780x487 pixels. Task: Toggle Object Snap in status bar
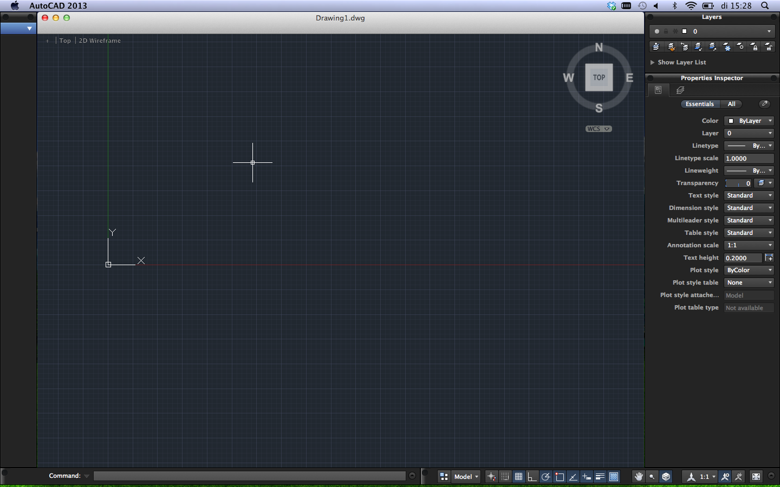[x=560, y=477]
